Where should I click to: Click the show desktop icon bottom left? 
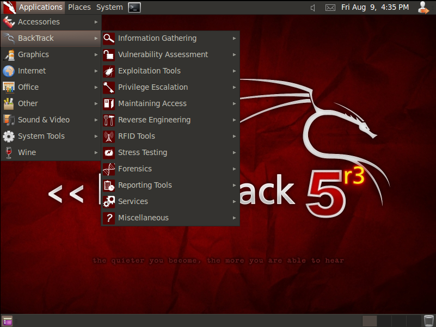7,321
